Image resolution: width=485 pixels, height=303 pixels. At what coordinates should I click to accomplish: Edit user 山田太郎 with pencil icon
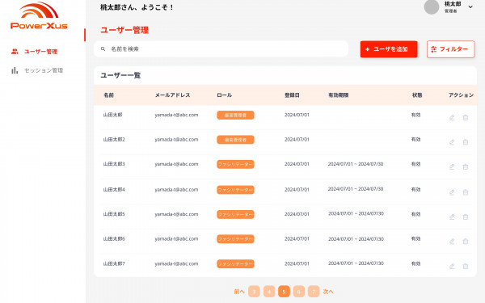(x=452, y=117)
